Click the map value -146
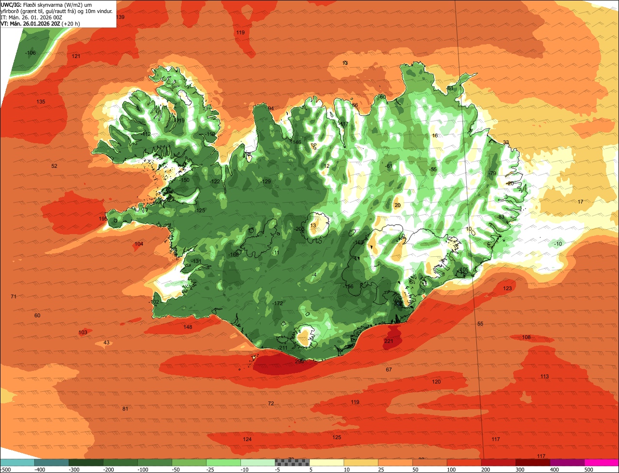 (x=296, y=142)
